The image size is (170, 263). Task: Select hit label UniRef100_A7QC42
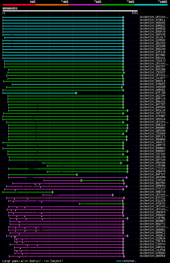pos(152,203)
